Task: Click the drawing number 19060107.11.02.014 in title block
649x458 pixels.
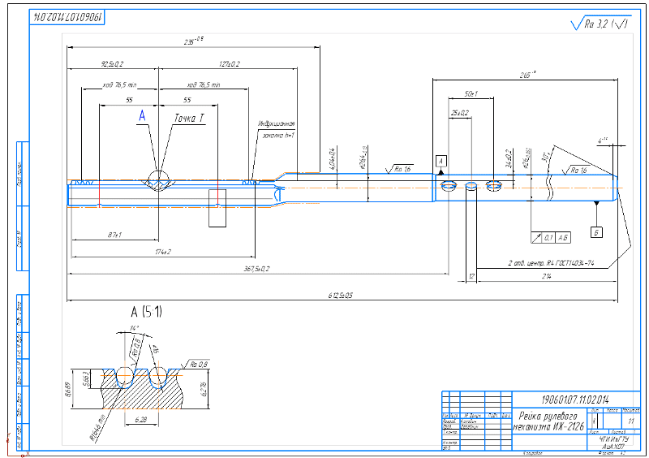Action: pyautogui.click(x=575, y=400)
